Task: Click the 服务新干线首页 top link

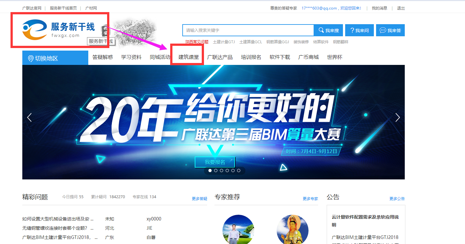Action: pyautogui.click(x=63, y=8)
